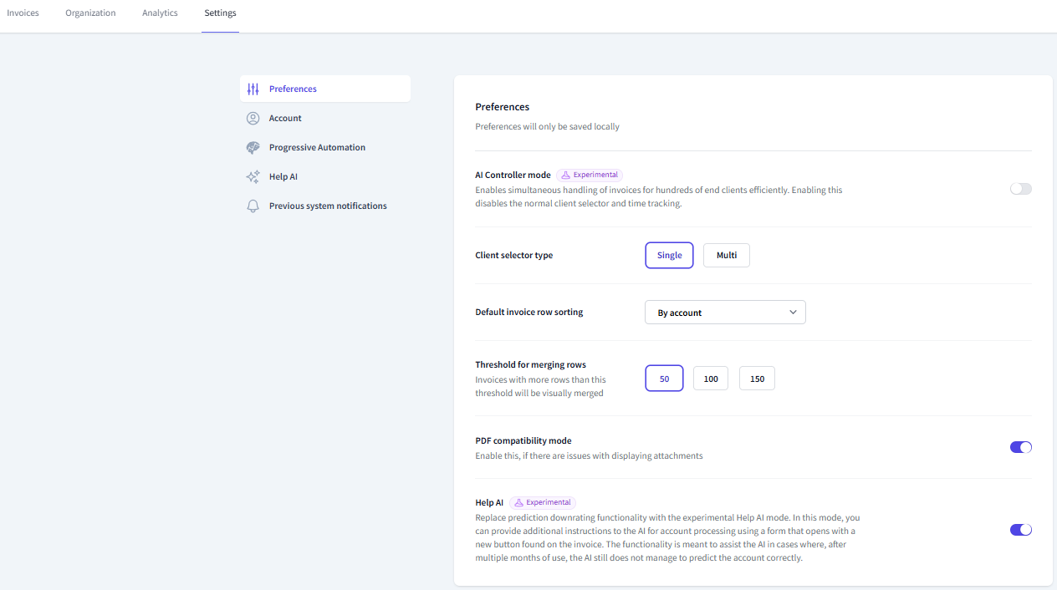The width and height of the screenshot is (1057, 590).
Task: Select Single client selector type
Action: pyautogui.click(x=669, y=256)
